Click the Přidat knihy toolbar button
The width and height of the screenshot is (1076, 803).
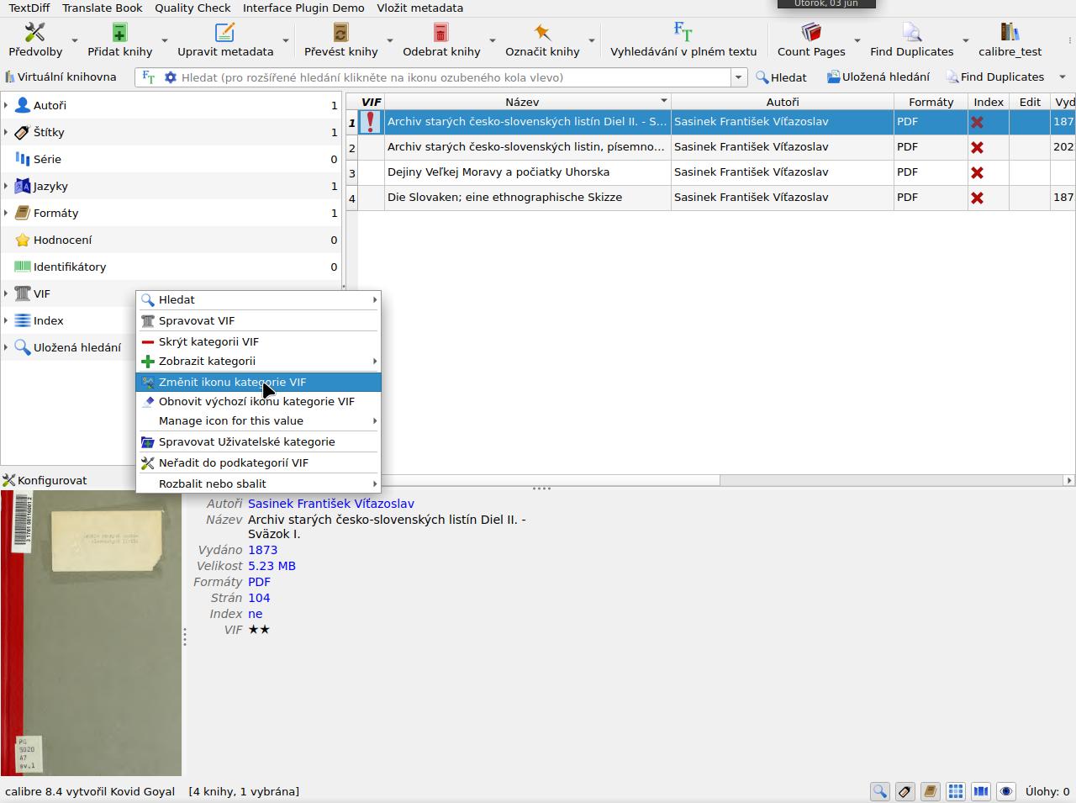click(119, 40)
